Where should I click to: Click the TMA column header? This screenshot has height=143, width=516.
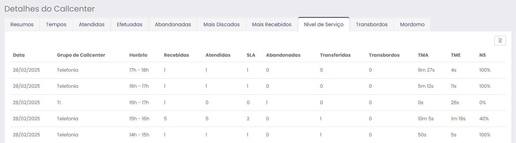coord(423,55)
